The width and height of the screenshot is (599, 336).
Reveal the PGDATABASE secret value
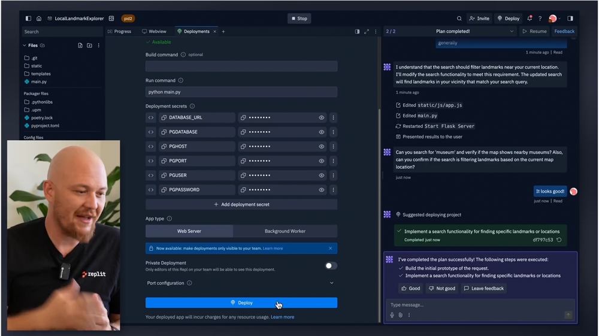[322, 132]
